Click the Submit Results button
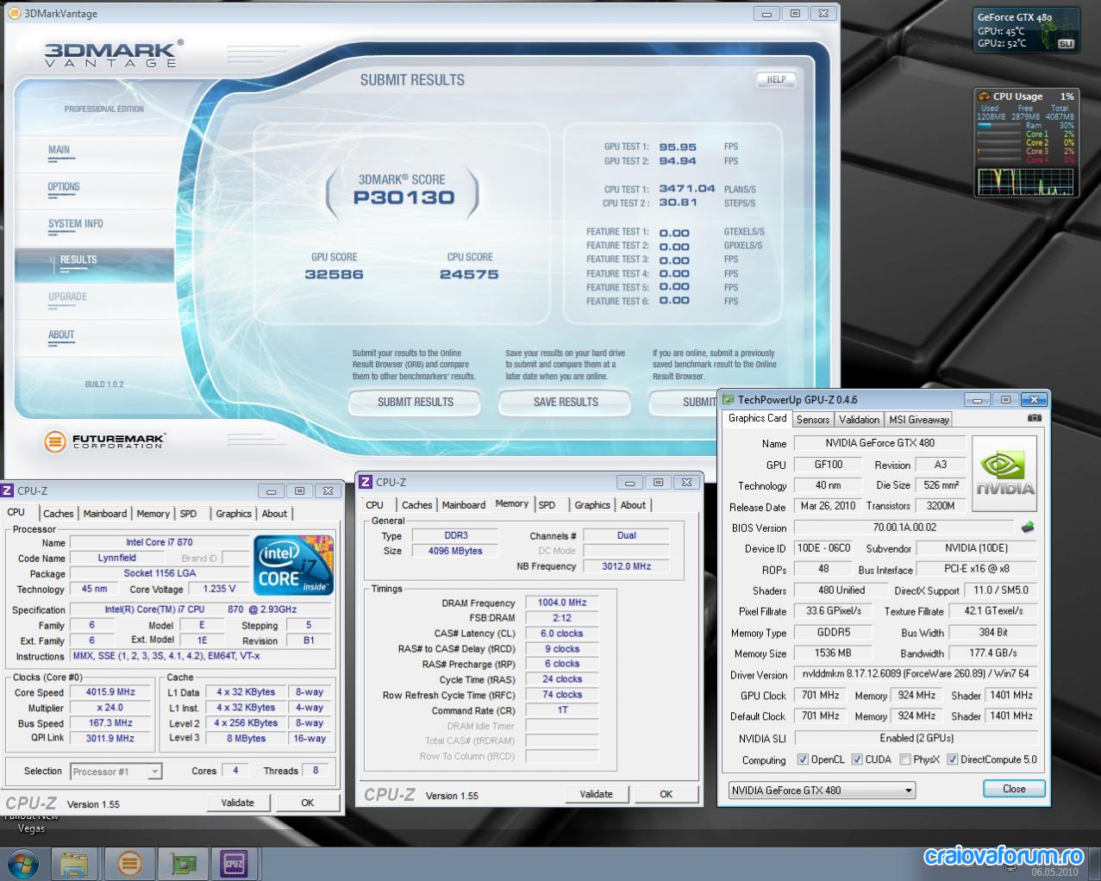Image resolution: width=1101 pixels, height=881 pixels. [415, 402]
